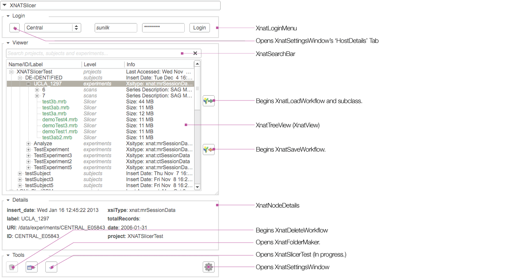Viewport: 529px width, 279px height.
Task: Collapse the Details section
Action: pos(8,200)
